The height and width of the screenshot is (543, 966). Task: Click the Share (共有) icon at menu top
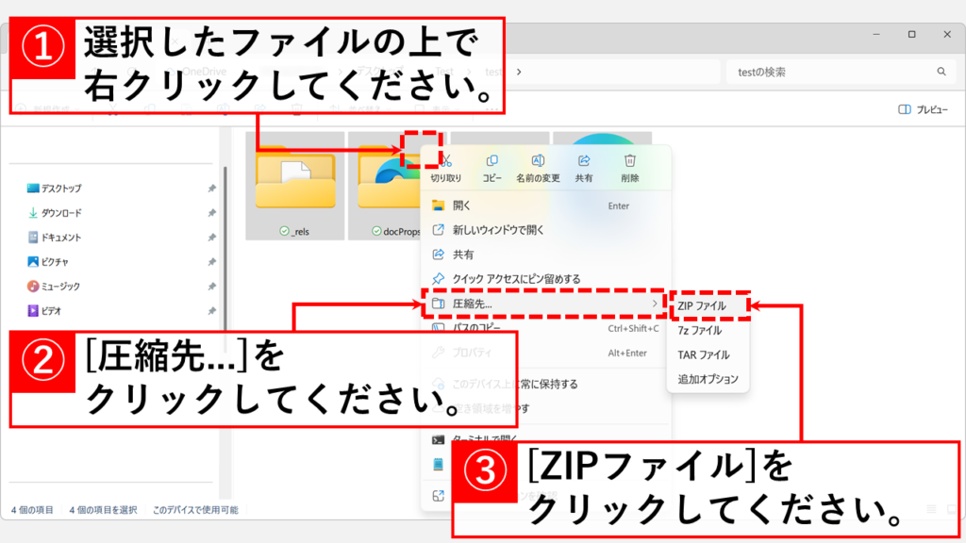coord(583,161)
